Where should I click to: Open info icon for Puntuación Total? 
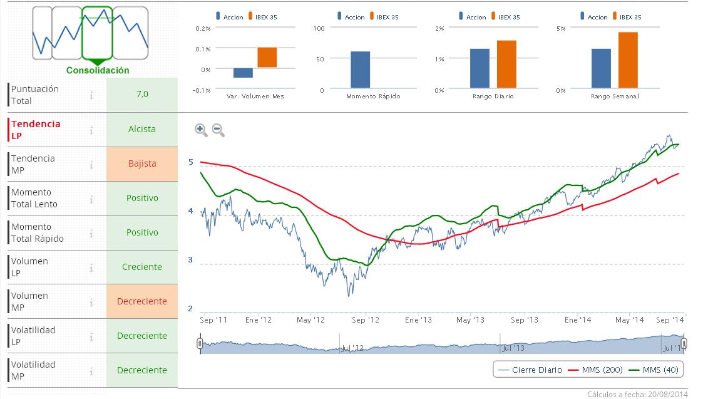(x=91, y=95)
